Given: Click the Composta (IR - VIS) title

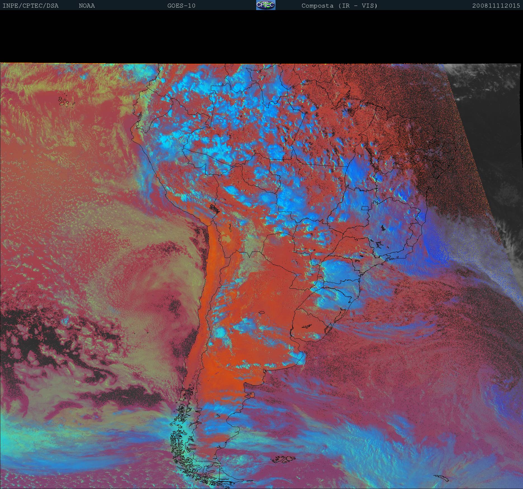Looking at the screenshot, I should 339,6.
